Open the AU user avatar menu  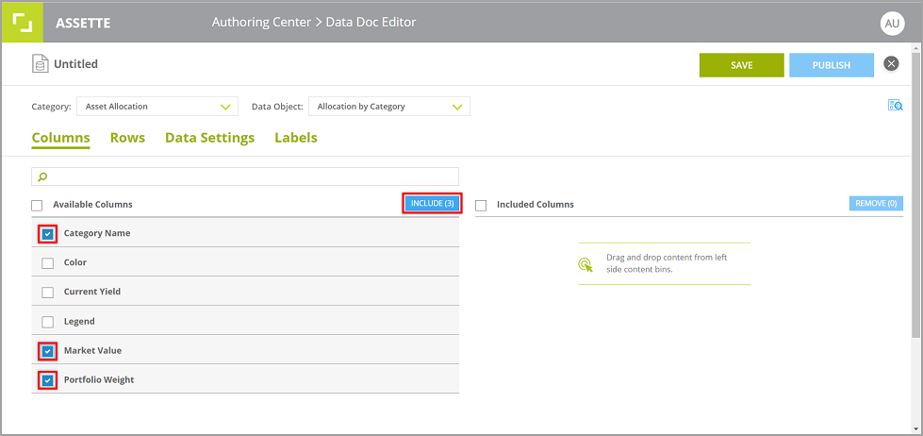893,23
